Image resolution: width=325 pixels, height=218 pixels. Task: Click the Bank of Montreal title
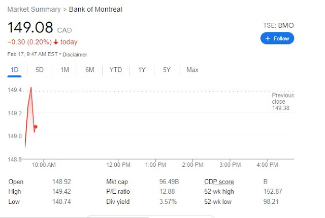click(95, 9)
